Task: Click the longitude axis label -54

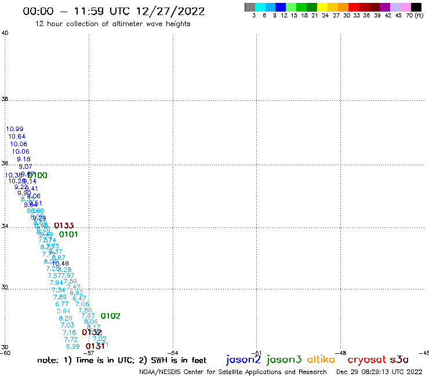Action: point(173,353)
